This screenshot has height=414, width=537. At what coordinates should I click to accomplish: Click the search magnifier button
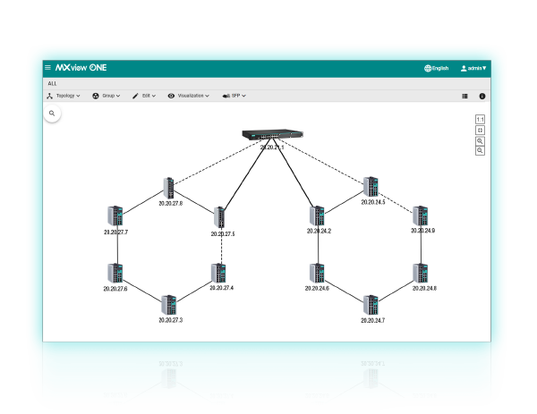53,114
